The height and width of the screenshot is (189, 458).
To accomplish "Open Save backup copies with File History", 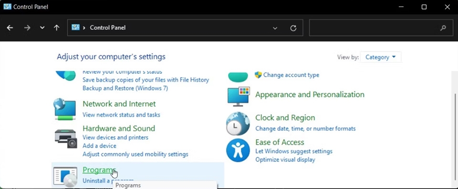I will (146, 80).
